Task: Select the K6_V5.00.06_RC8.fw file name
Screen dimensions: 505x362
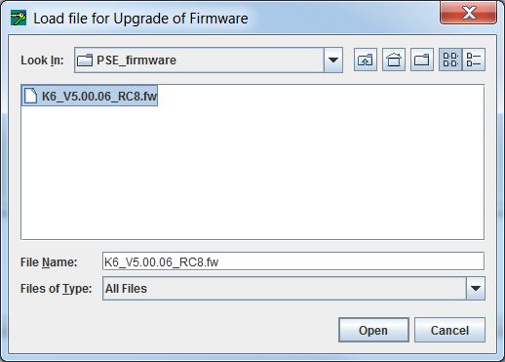Action: pyautogui.click(x=99, y=96)
